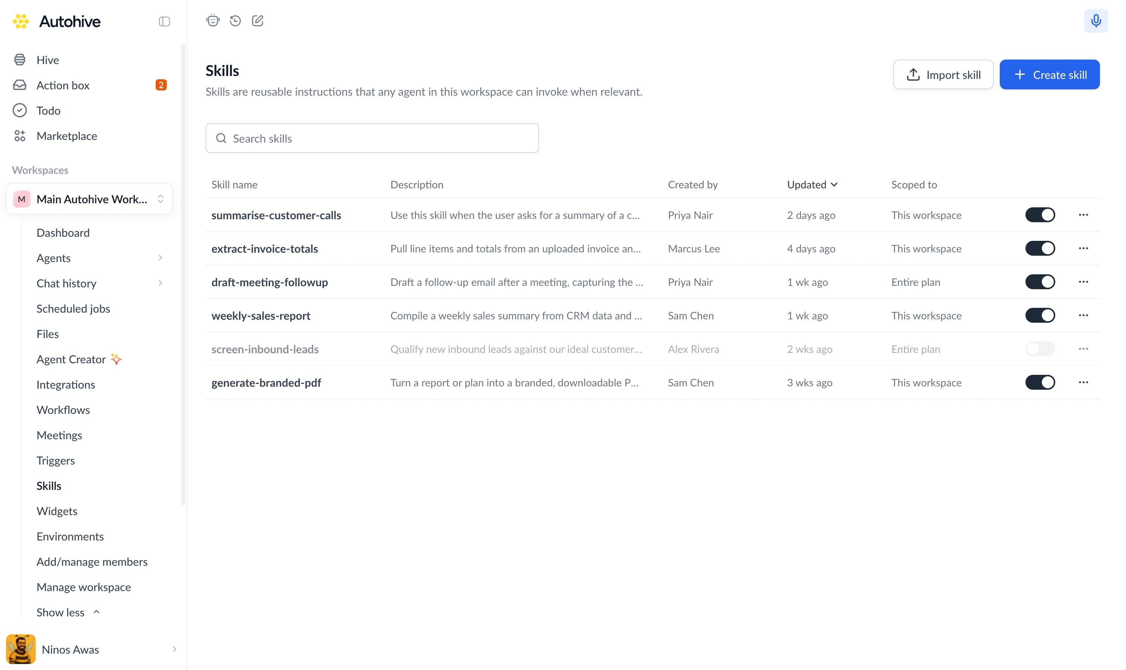Open Meetings page
Viewport: 1126px width, 670px height.
click(x=59, y=435)
